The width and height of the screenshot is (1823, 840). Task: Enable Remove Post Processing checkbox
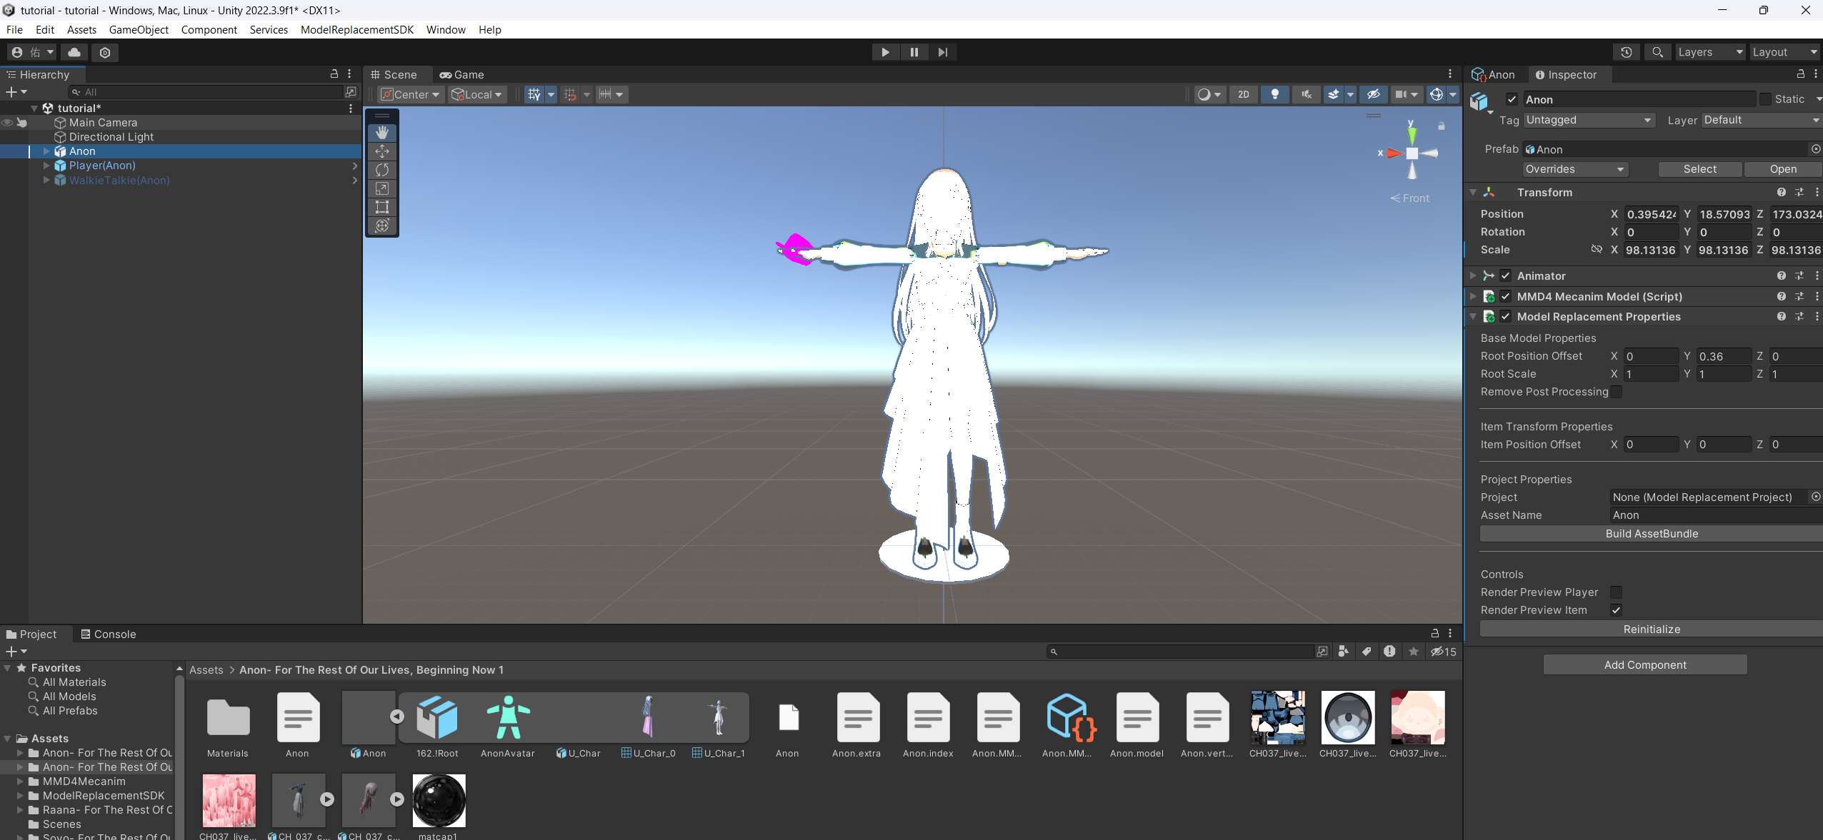[x=1616, y=392]
